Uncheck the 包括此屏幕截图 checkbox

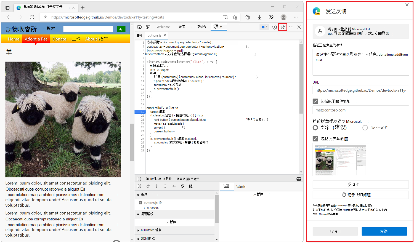pyautogui.click(x=315, y=138)
